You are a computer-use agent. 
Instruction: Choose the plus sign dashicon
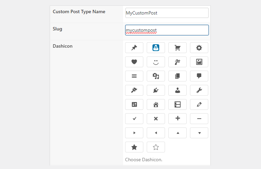tap(177, 119)
